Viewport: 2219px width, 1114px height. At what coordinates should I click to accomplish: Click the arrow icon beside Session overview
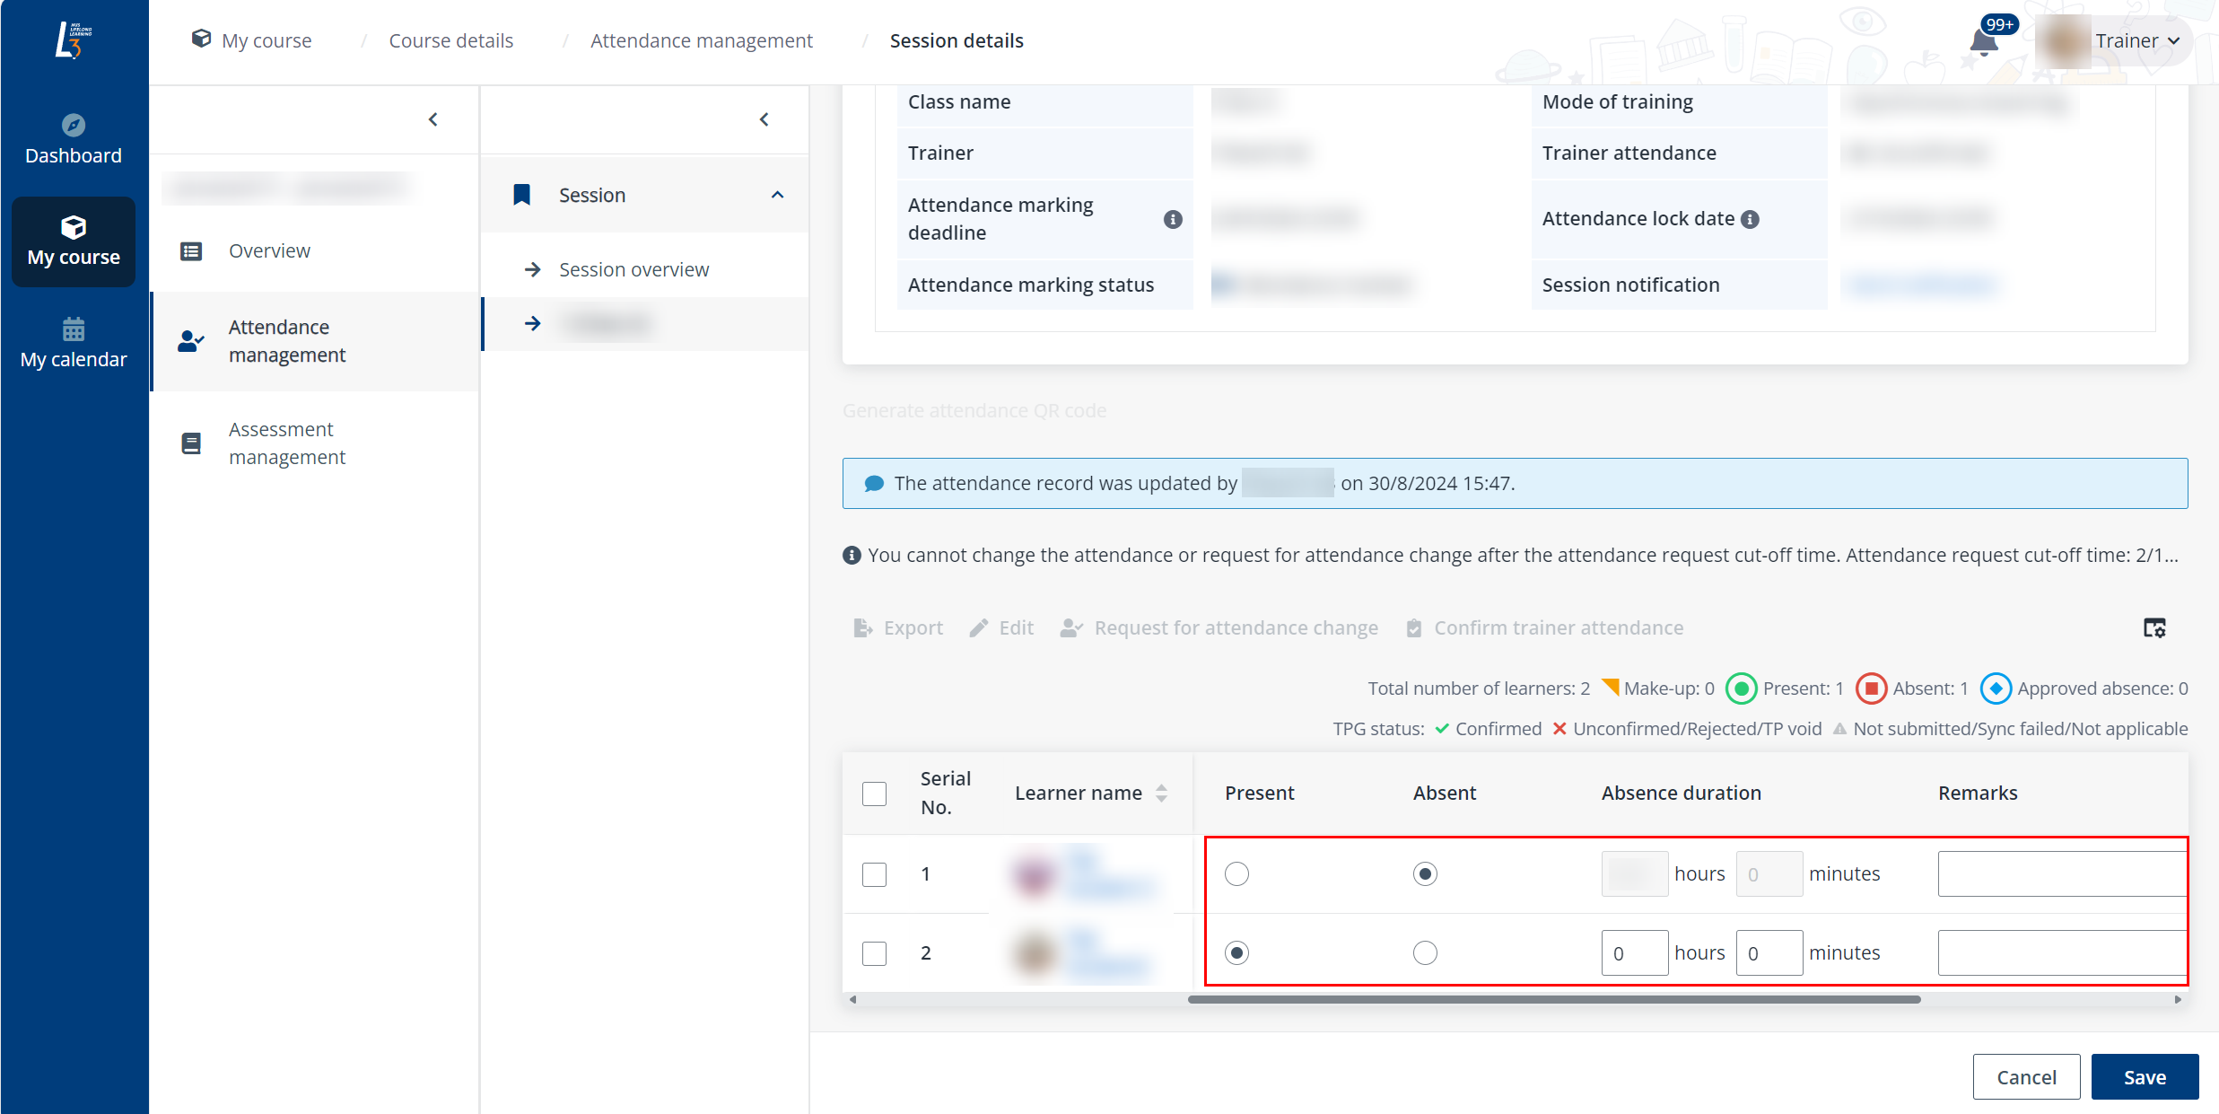click(x=533, y=269)
